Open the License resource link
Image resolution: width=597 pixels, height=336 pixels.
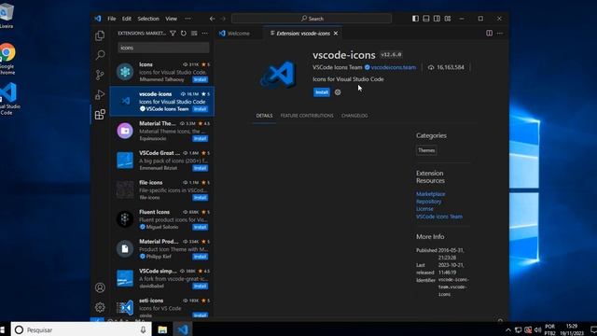pyautogui.click(x=424, y=209)
